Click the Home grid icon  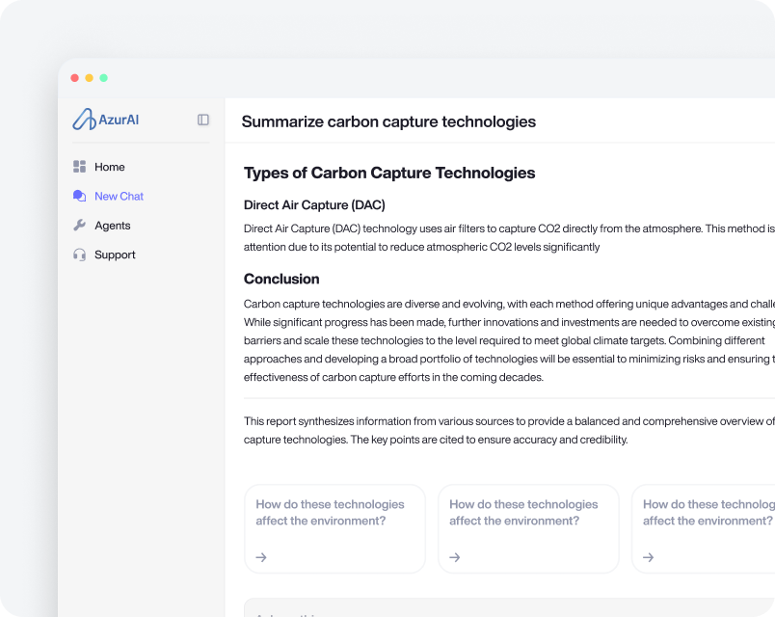[79, 167]
